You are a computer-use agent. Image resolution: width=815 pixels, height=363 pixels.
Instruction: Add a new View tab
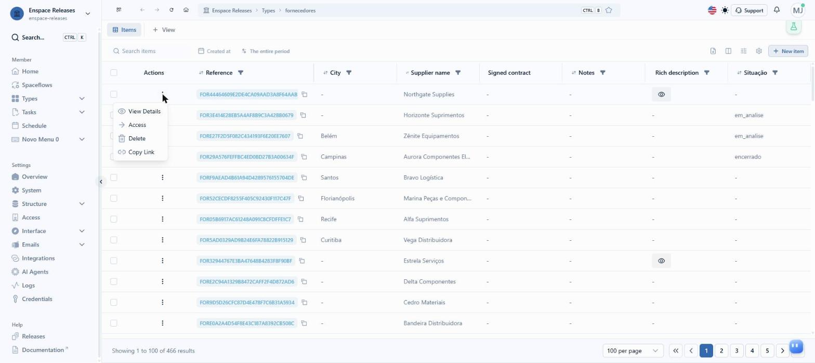(x=164, y=30)
